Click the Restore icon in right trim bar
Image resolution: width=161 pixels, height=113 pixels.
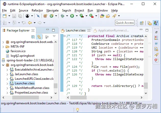coord(156,32)
